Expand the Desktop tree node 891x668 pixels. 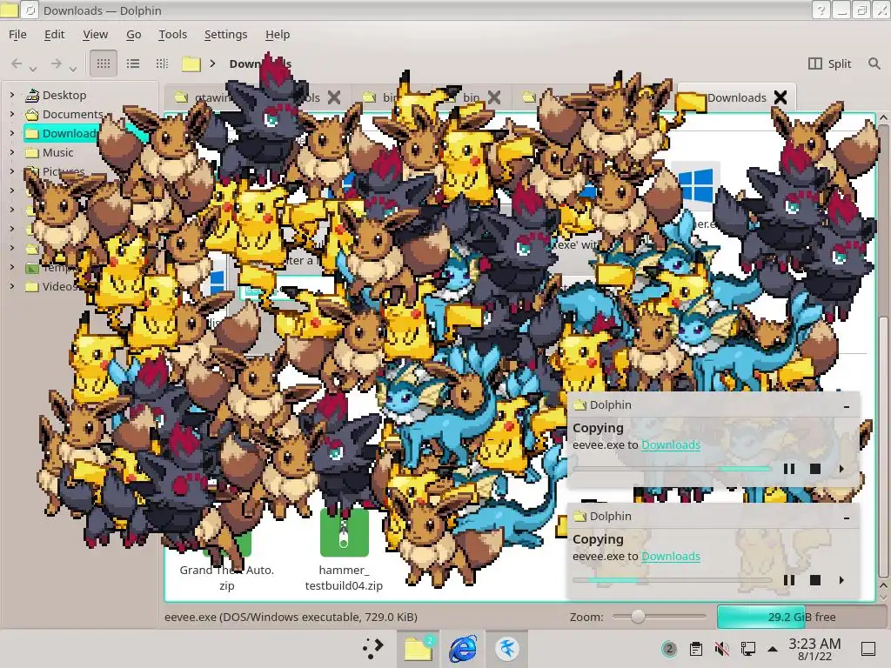(x=12, y=95)
